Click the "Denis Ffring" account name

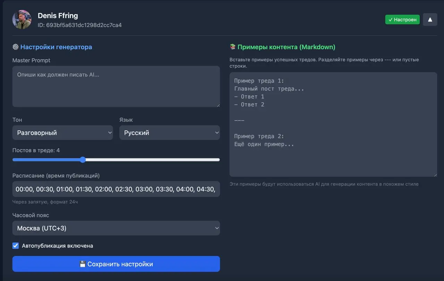tap(58, 15)
